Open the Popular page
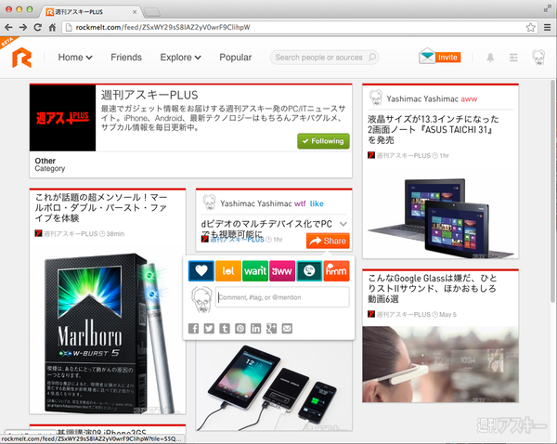Viewport: 557px width, 444px height. [x=235, y=58]
